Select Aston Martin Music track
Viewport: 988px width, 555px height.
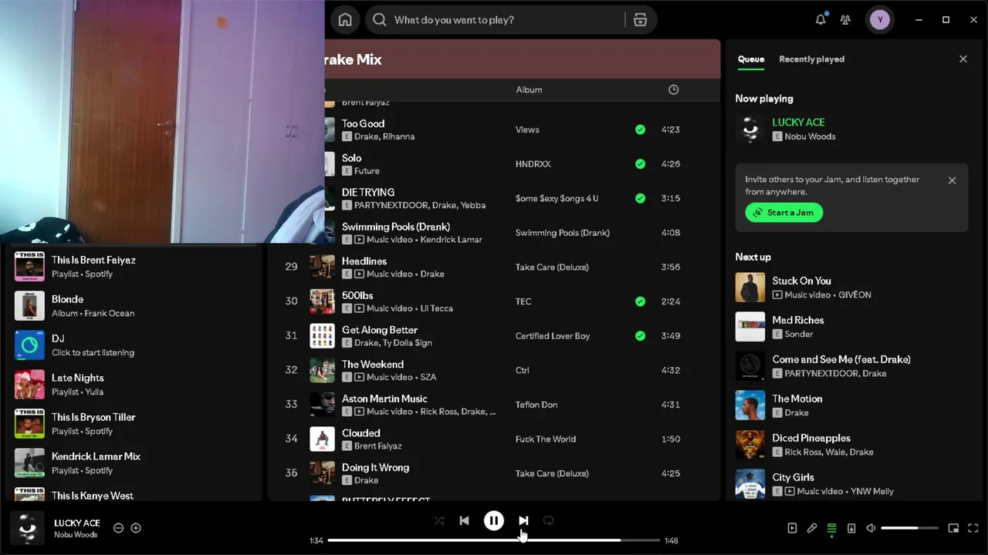tap(494, 405)
